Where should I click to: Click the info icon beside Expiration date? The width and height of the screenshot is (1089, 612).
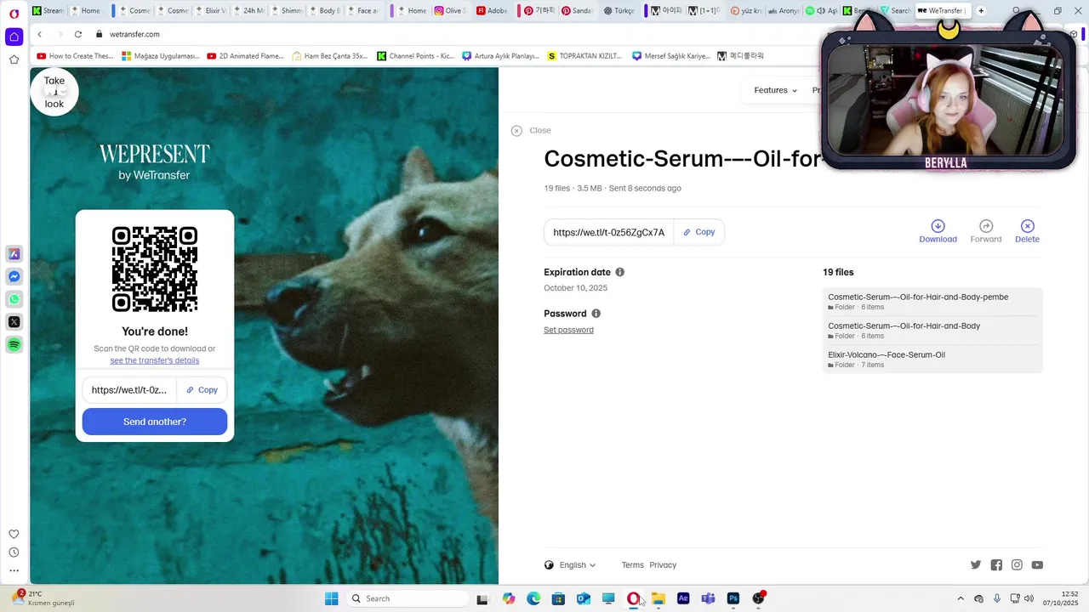[x=619, y=272]
